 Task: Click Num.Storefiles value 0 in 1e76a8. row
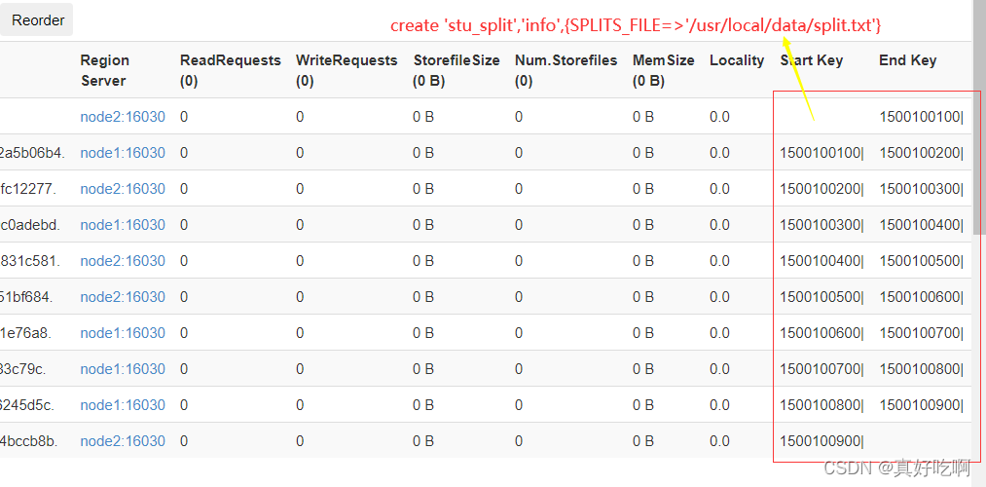(x=518, y=333)
